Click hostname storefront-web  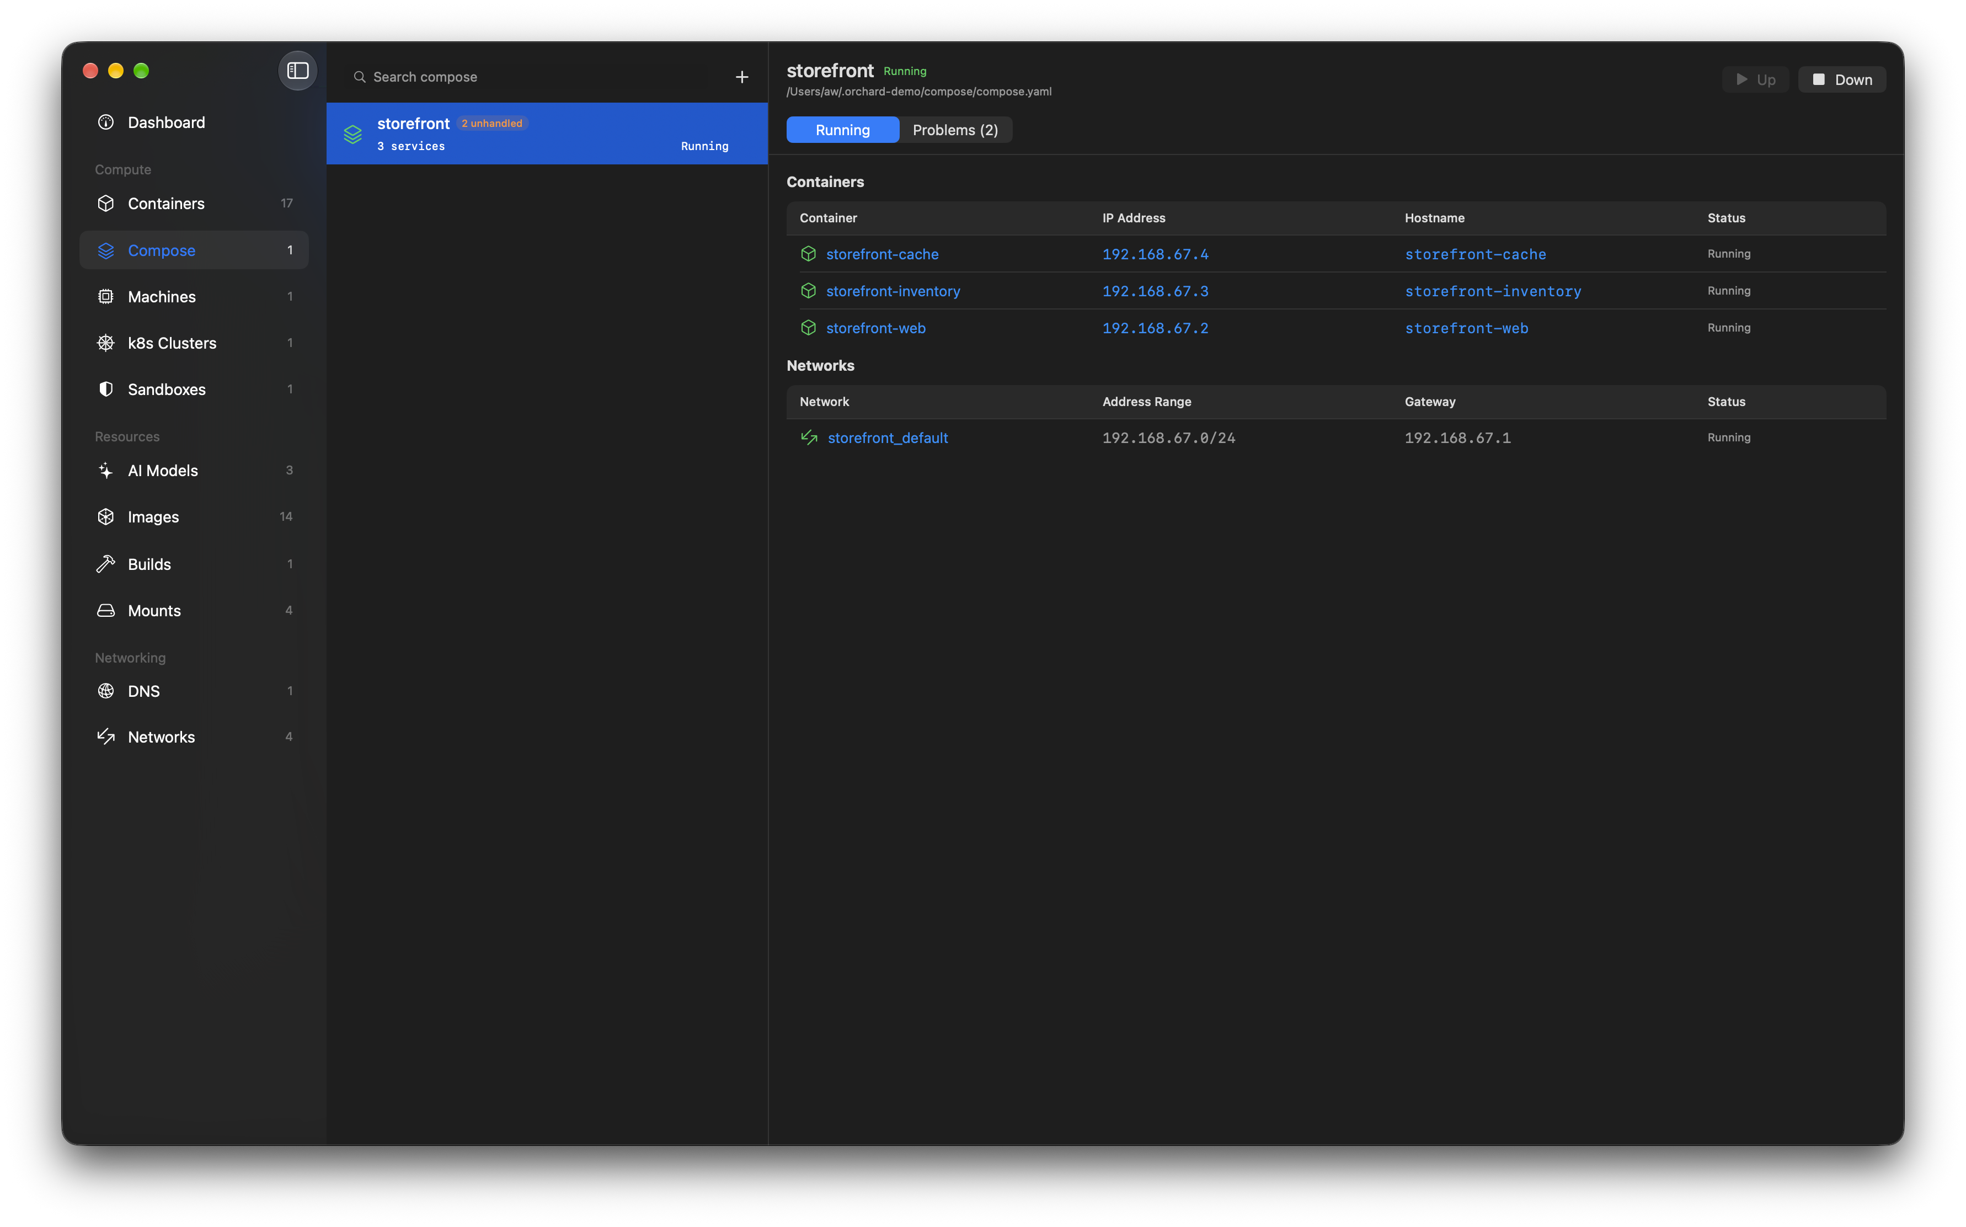(1466, 328)
